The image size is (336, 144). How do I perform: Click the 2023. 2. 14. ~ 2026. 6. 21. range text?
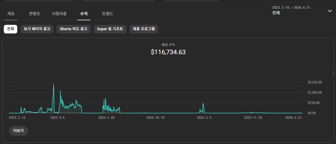[292, 8]
